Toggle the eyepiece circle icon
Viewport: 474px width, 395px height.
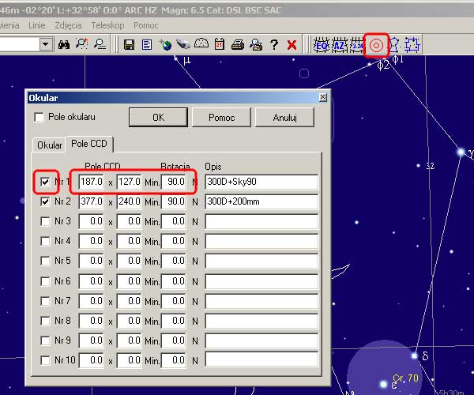point(376,45)
